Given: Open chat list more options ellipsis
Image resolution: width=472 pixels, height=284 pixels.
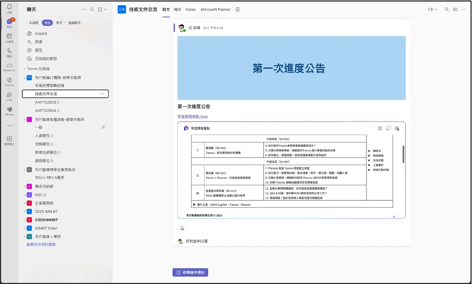Looking at the screenshot, I should pos(83,9).
